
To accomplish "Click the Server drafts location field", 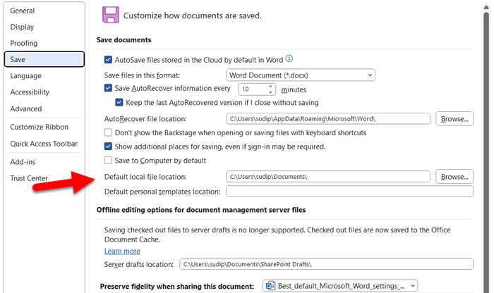I will 325,264.
